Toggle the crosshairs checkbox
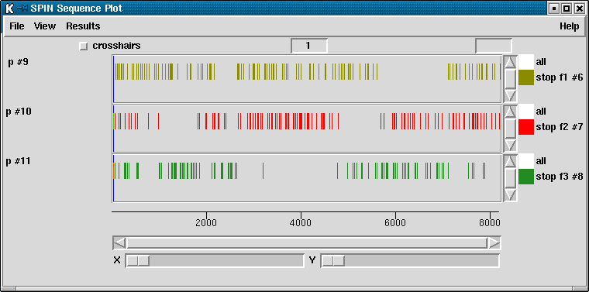 point(84,46)
